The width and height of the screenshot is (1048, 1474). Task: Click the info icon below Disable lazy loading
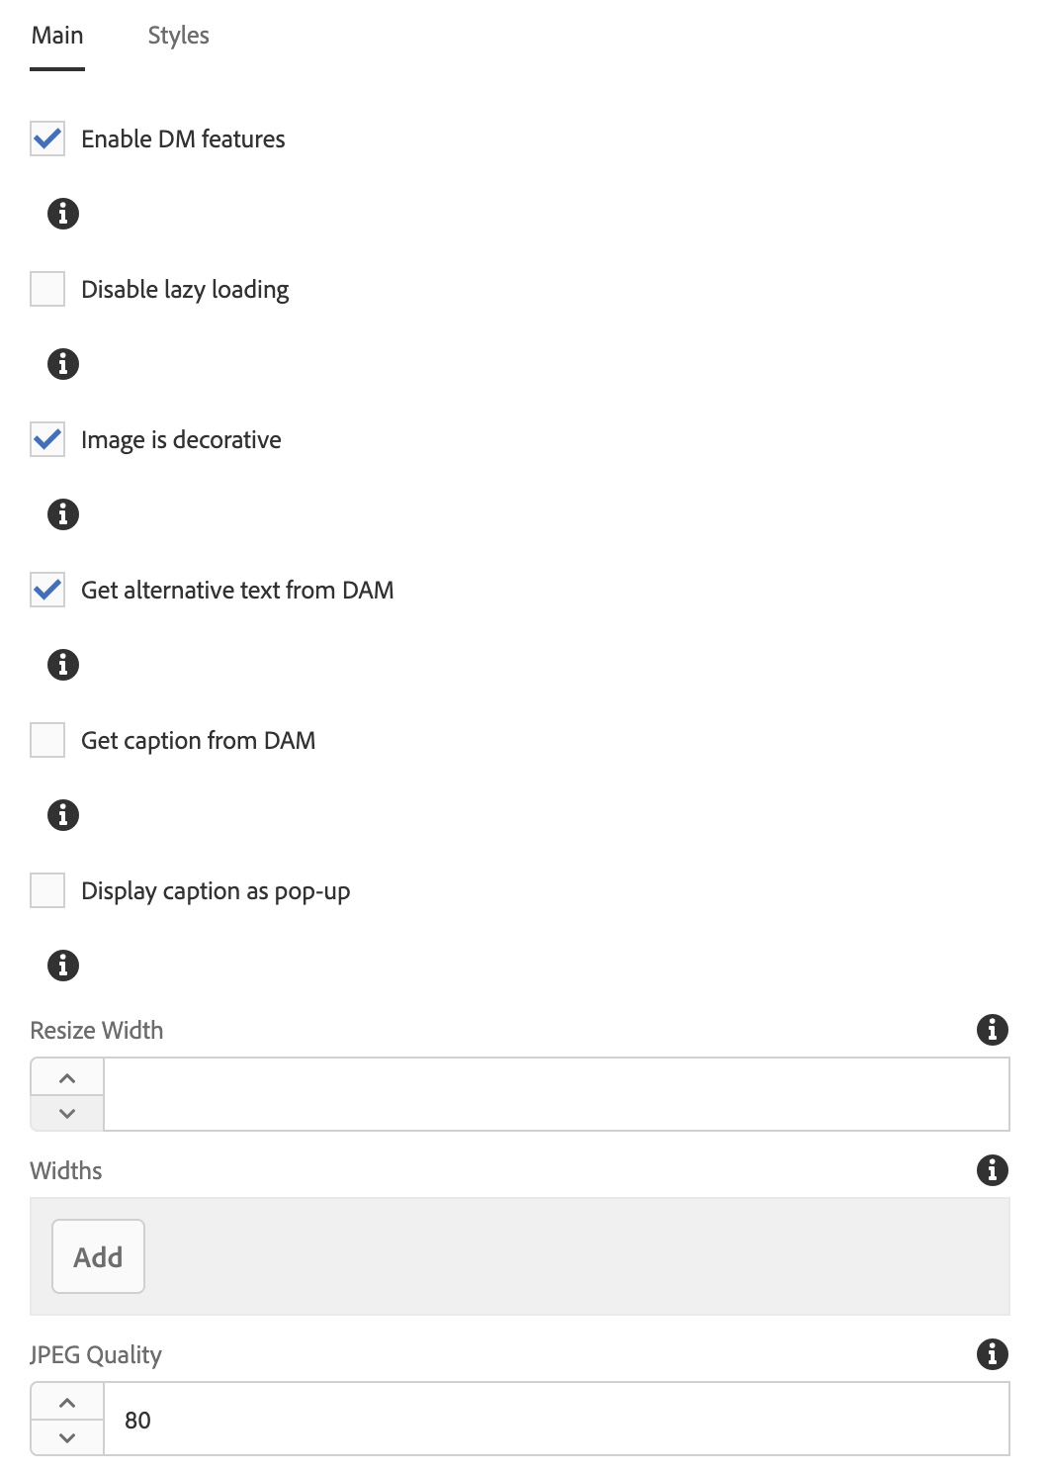(63, 364)
